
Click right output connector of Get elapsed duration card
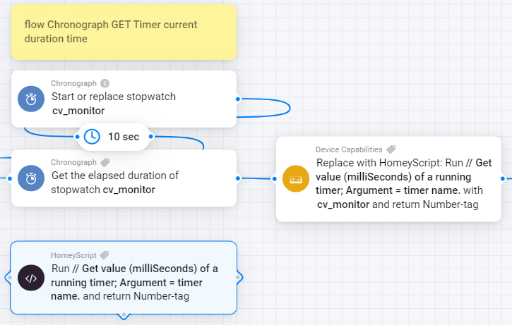click(237, 178)
